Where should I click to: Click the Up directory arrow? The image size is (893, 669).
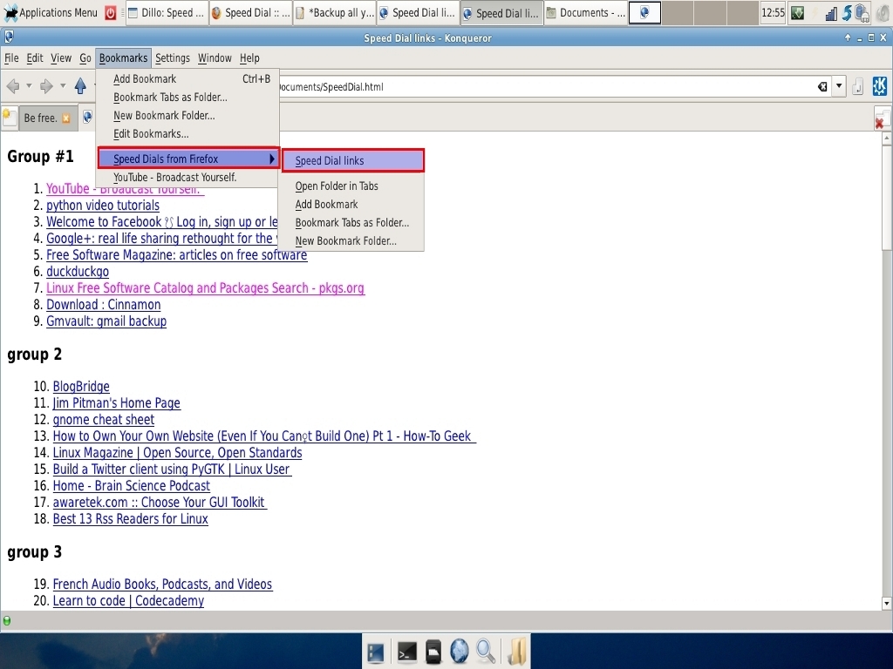tap(80, 86)
